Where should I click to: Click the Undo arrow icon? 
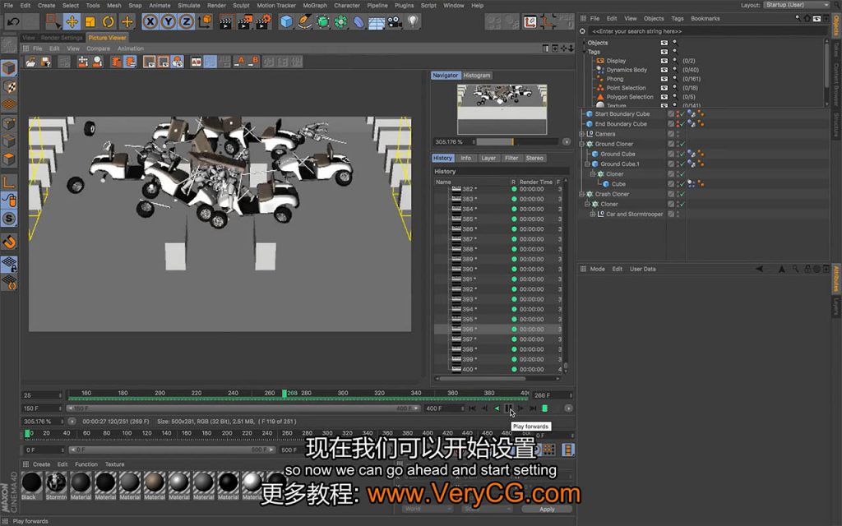pos(13,22)
